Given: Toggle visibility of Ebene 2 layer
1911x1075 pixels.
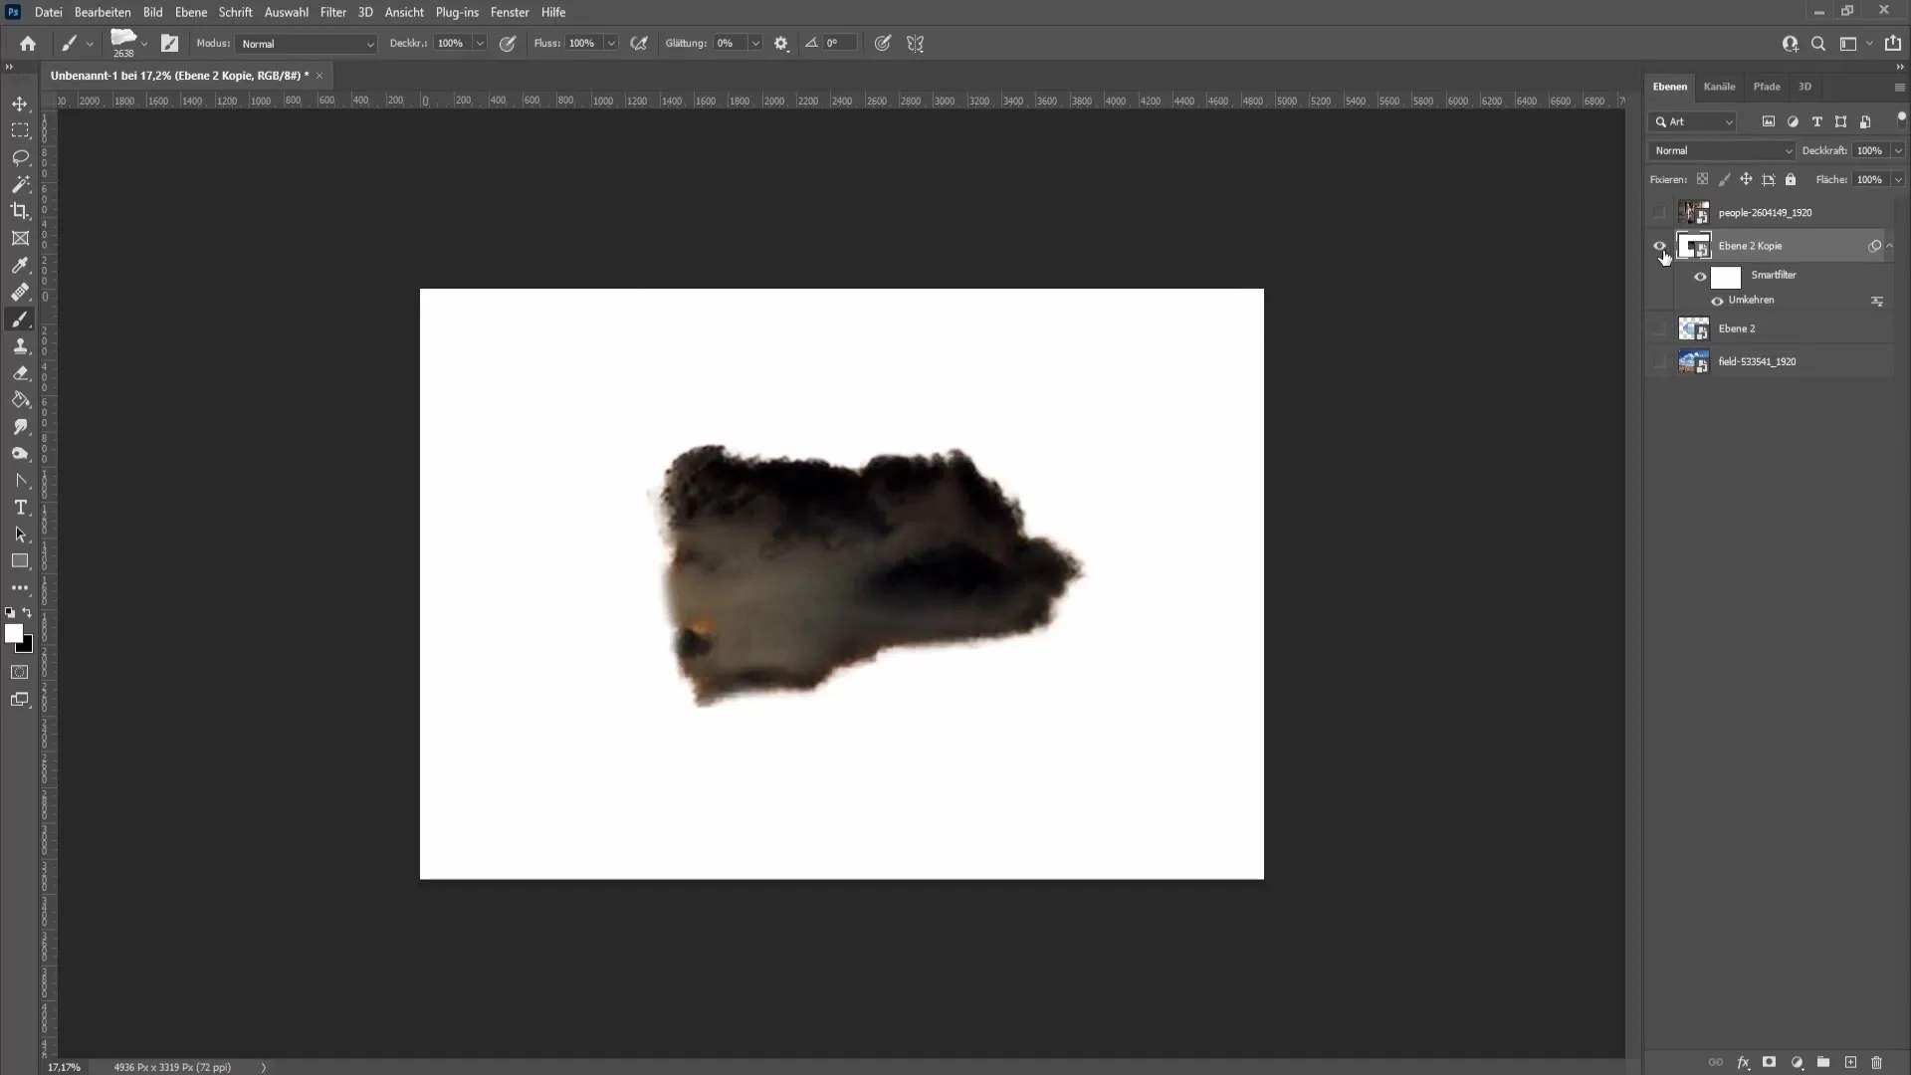Looking at the screenshot, I should point(1660,328).
